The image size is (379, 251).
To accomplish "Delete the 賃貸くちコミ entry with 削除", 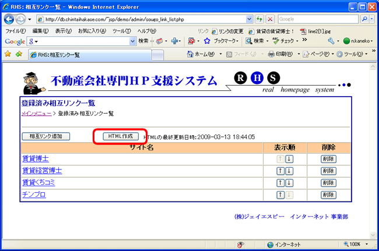I will (x=329, y=183).
